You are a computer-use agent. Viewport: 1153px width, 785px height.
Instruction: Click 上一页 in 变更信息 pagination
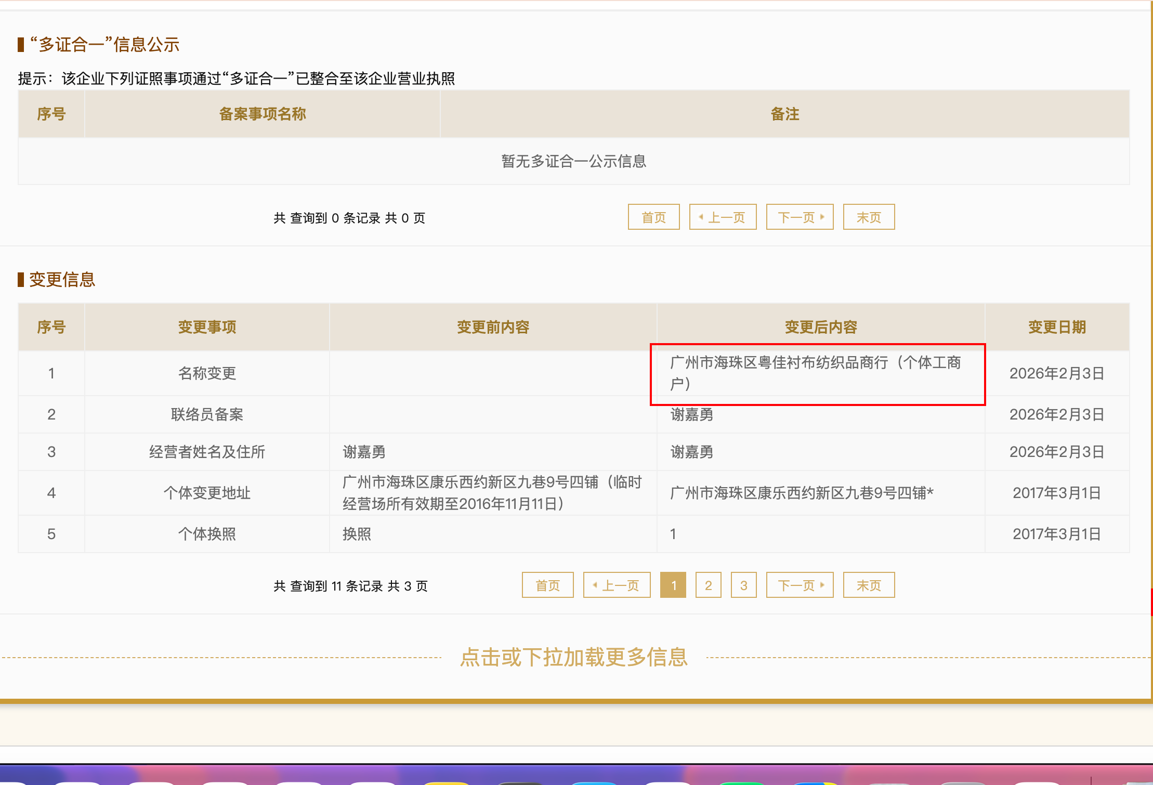tap(617, 585)
